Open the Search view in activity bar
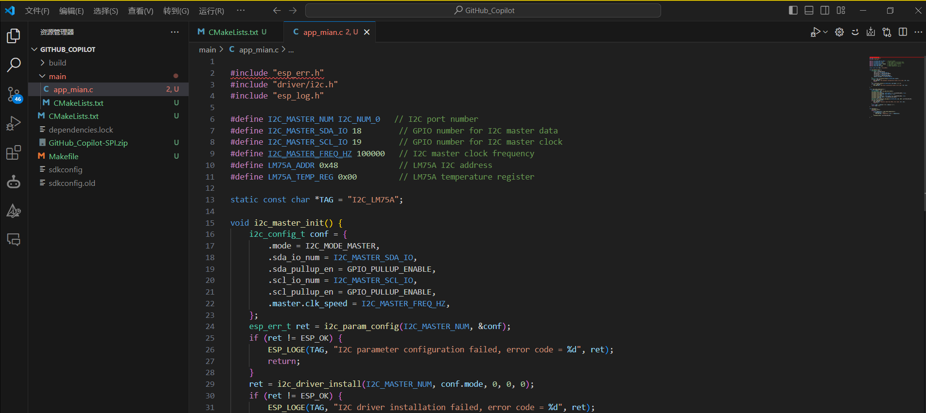This screenshot has width=926, height=413. [x=14, y=65]
